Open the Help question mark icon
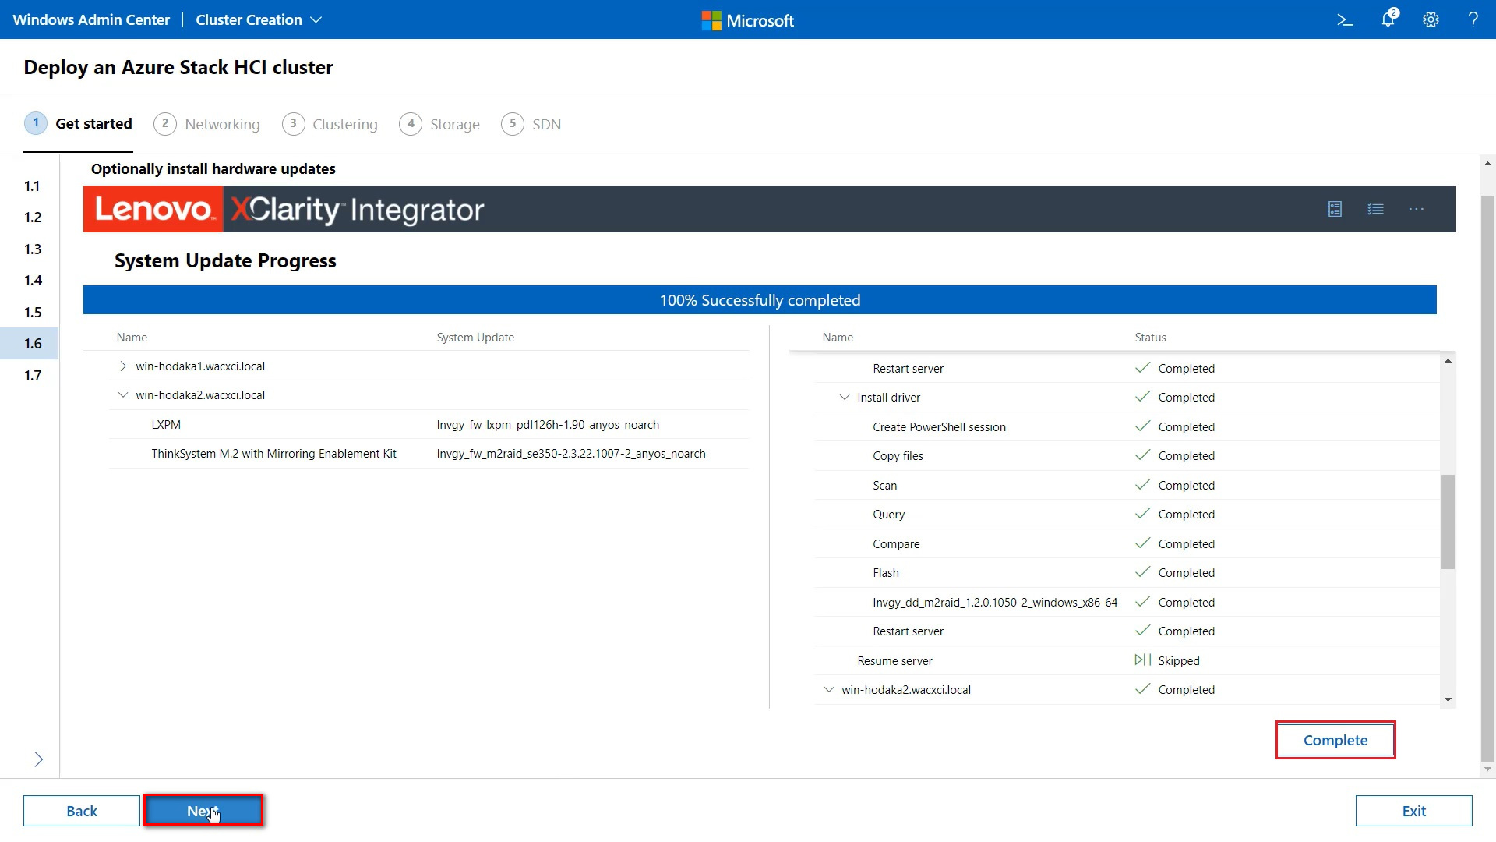Image resolution: width=1496 pixels, height=842 pixels. point(1473,19)
